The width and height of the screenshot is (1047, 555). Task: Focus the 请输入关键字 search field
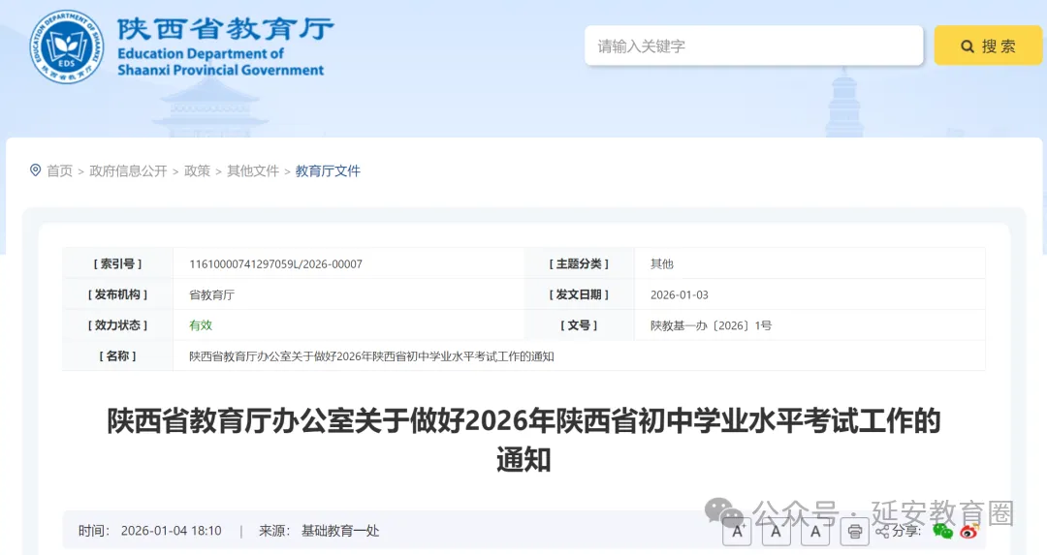click(x=754, y=46)
